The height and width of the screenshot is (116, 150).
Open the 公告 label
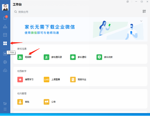pos(53,102)
